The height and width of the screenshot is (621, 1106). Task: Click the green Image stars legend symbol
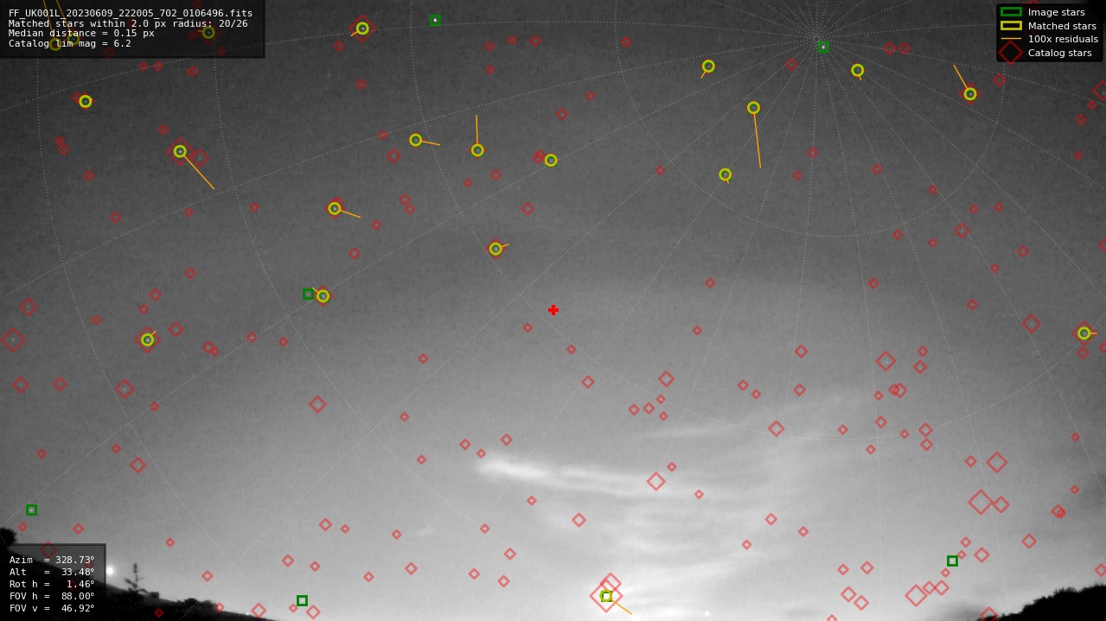(x=1011, y=12)
